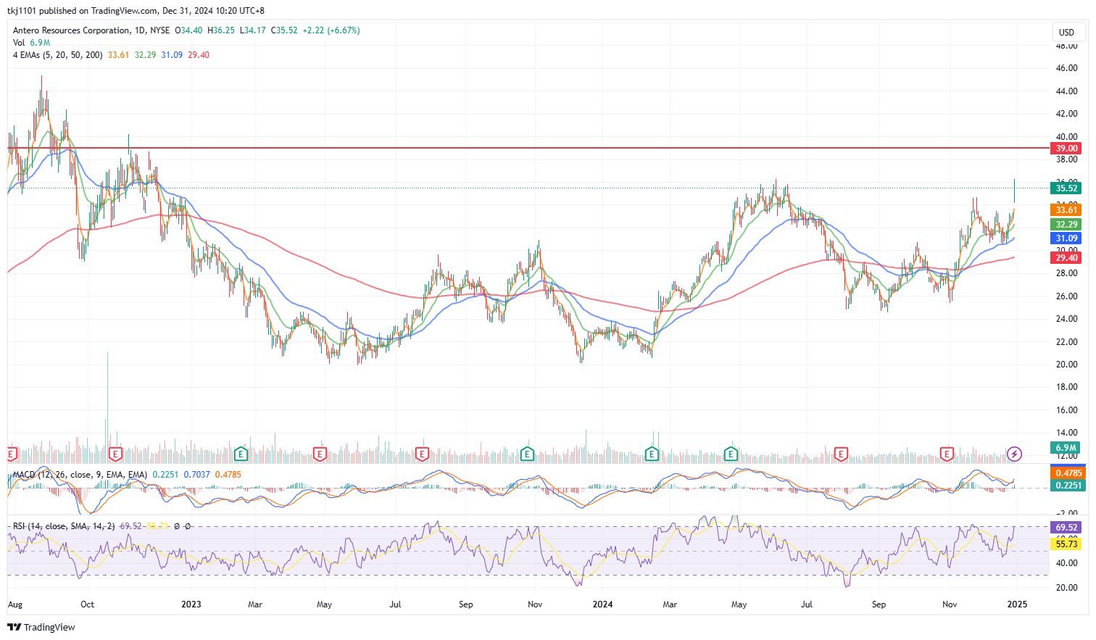This screenshot has height=640, width=1096.
Task: Click the 6.9M volume axis label
Action: [x=1067, y=448]
